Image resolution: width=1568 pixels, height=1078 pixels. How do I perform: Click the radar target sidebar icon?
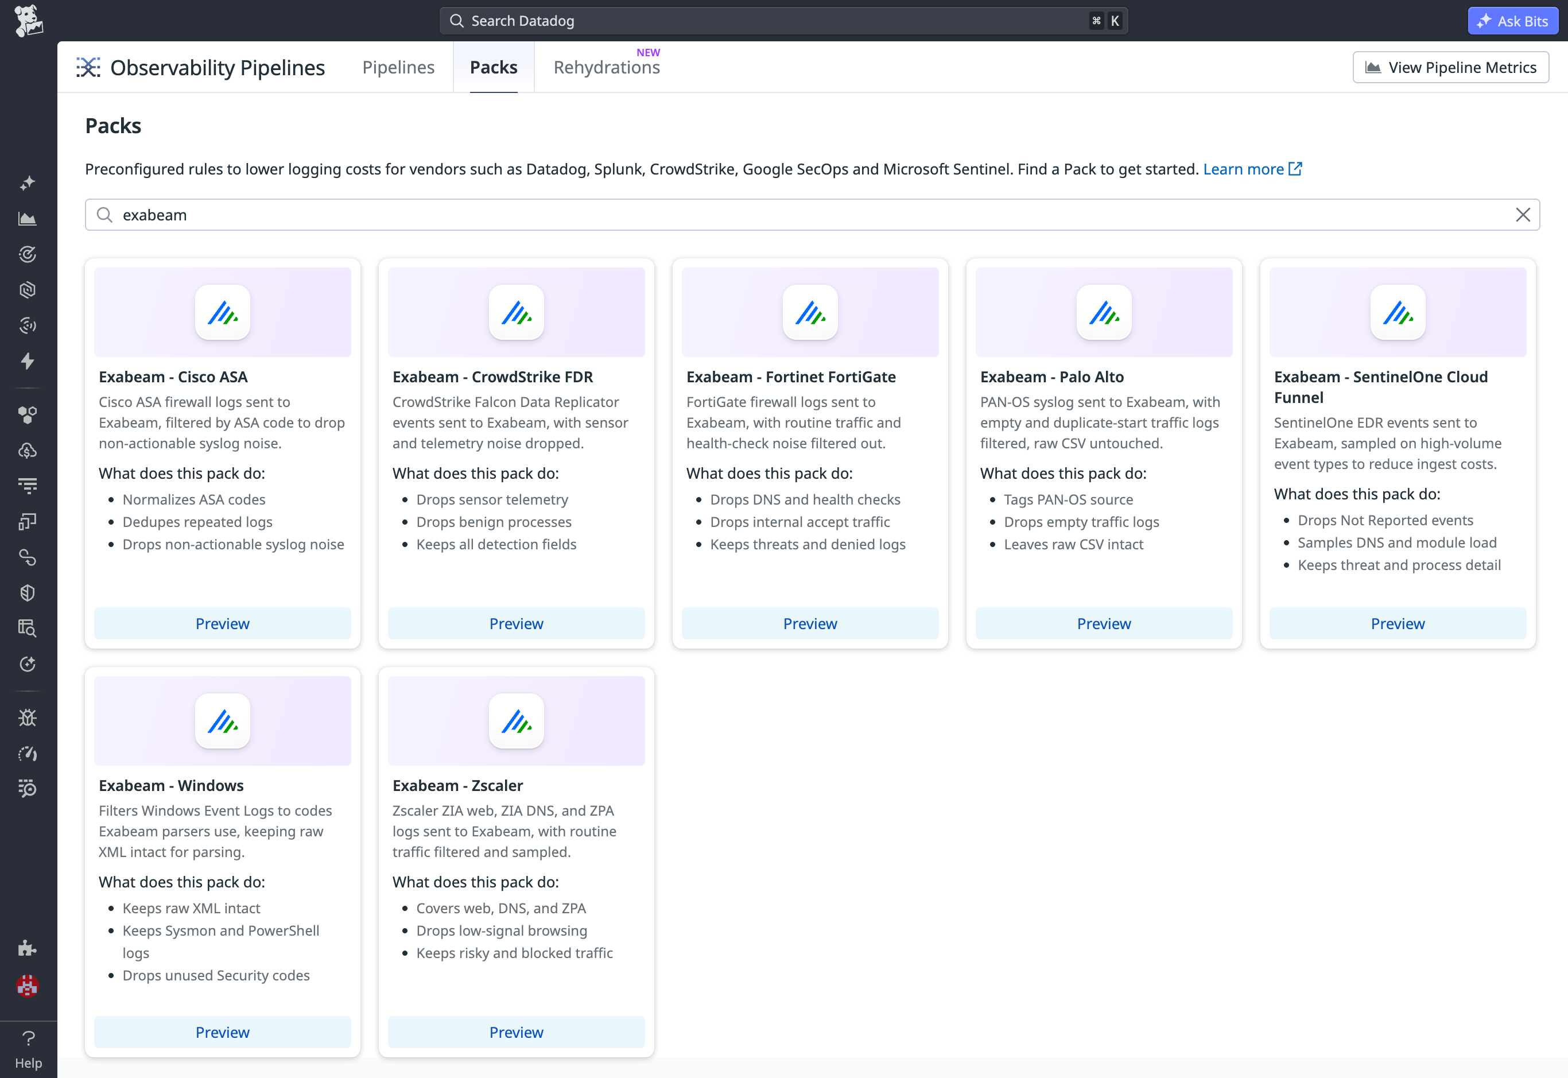point(28,254)
